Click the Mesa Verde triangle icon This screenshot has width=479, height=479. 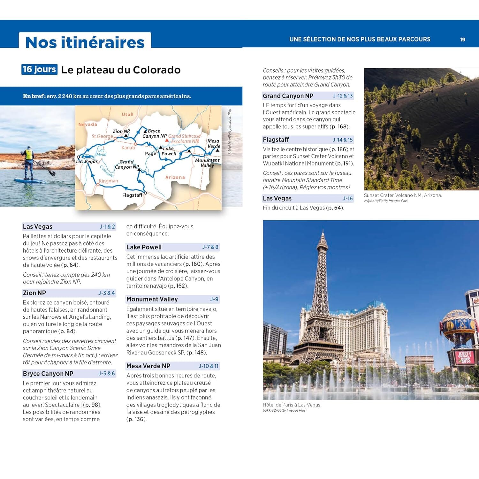218,151
